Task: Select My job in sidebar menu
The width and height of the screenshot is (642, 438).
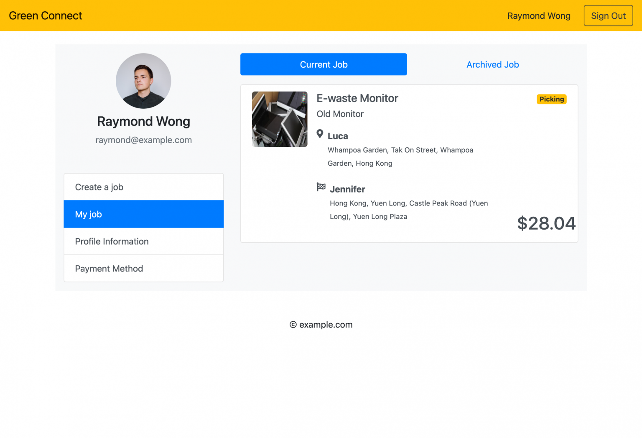Action: point(143,214)
